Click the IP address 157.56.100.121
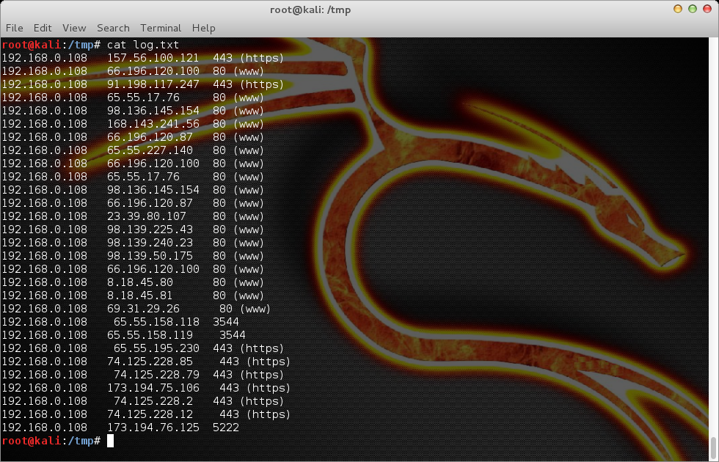Screen dimensions: 719x462 pos(153,58)
